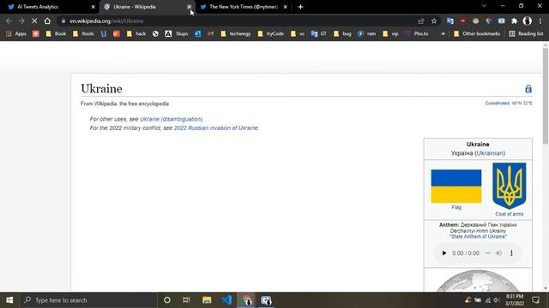Close the Ukraine - Wikipedia tab
This screenshot has height=308, width=549.
tap(189, 7)
